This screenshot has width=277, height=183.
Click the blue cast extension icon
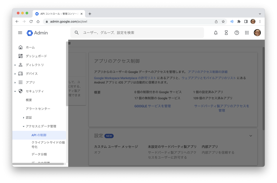[232, 21]
